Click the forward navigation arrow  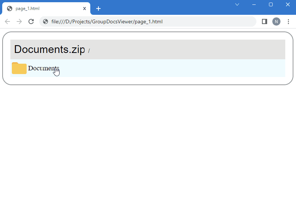(19, 21)
